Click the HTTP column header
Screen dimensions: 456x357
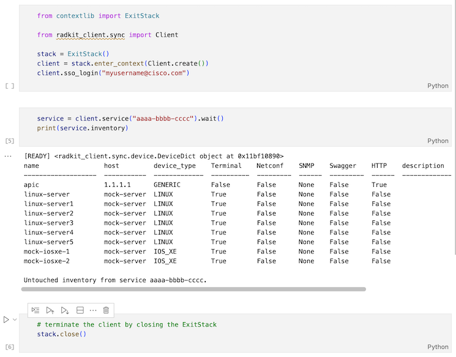click(x=379, y=165)
